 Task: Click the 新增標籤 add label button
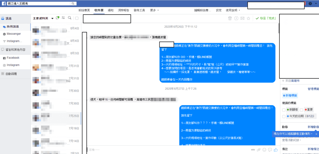(290, 96)
